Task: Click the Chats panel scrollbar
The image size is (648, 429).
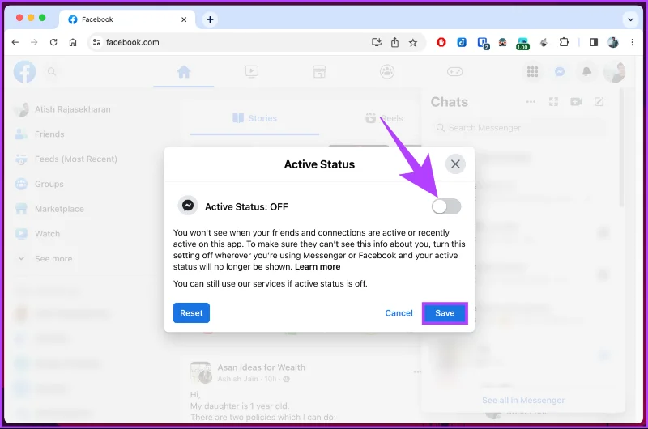Action: coord(621,148)
